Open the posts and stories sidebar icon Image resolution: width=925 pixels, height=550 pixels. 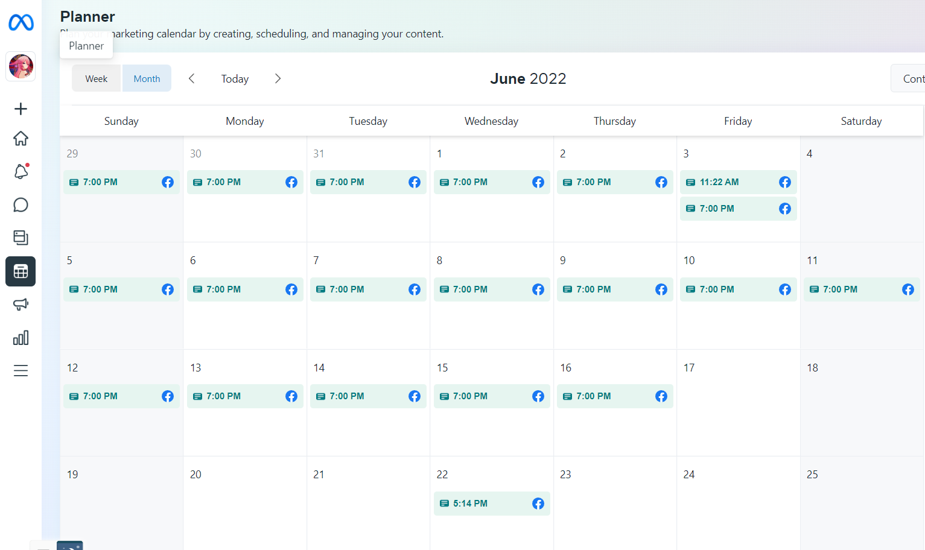(21, 238)
